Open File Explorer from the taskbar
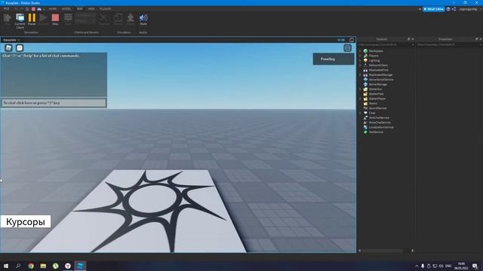Viewport: 483px width, 271px height. pyautogui.click(x=43, y=266)
